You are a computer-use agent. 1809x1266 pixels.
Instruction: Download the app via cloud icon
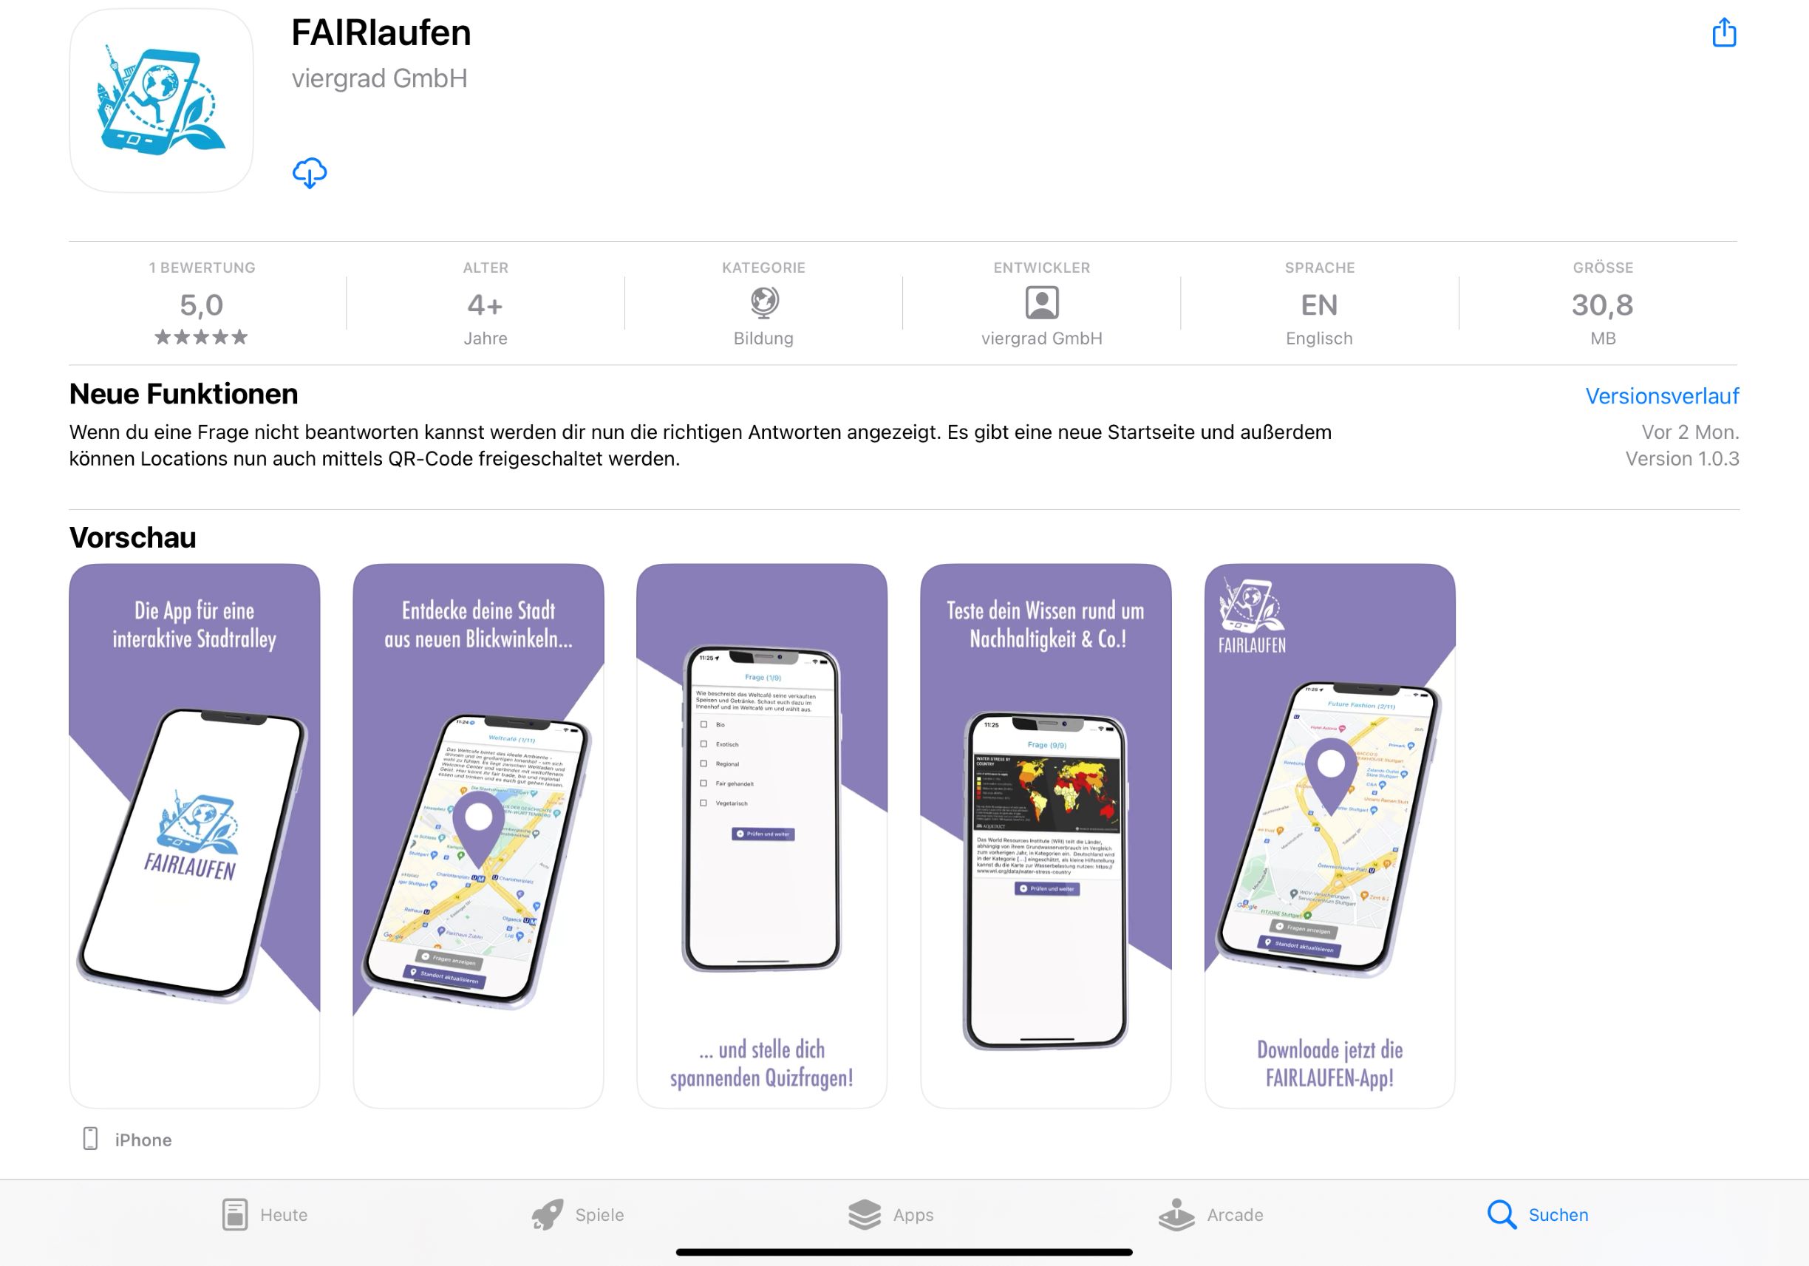click(310, 172)
